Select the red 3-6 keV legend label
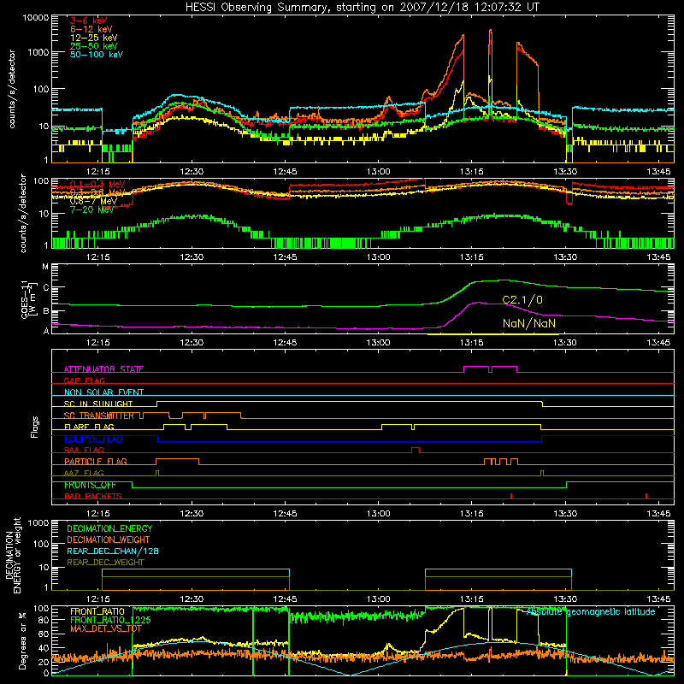This screenshot has width=684, height=684. coord(88,21)
